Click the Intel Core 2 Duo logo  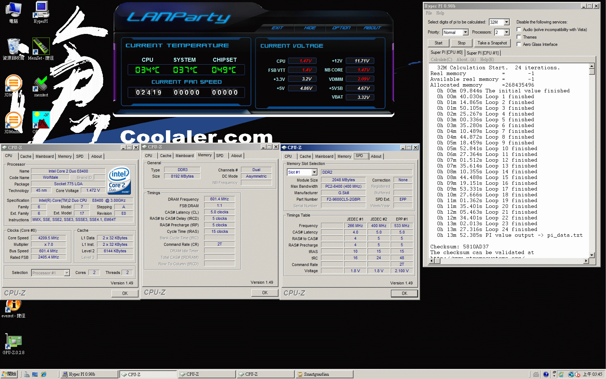click(119, 180)
